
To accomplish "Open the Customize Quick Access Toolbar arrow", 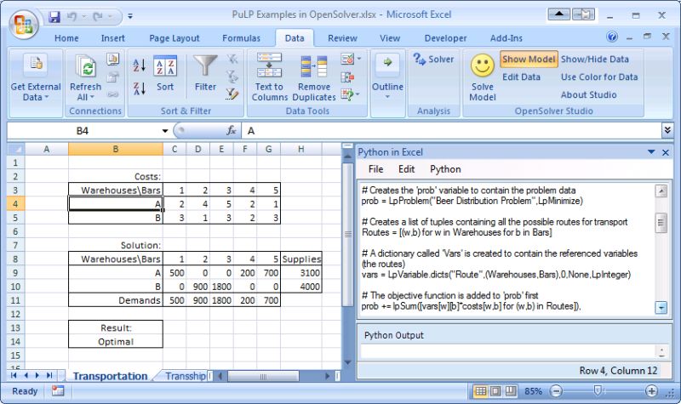I will pyautogui.click(x=130, y=17).
